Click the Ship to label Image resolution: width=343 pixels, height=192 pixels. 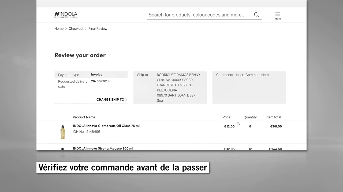tap(143, 75)
